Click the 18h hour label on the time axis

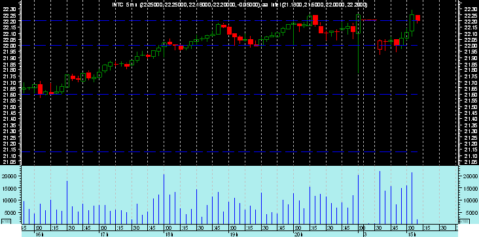click(x=169, y=234)
